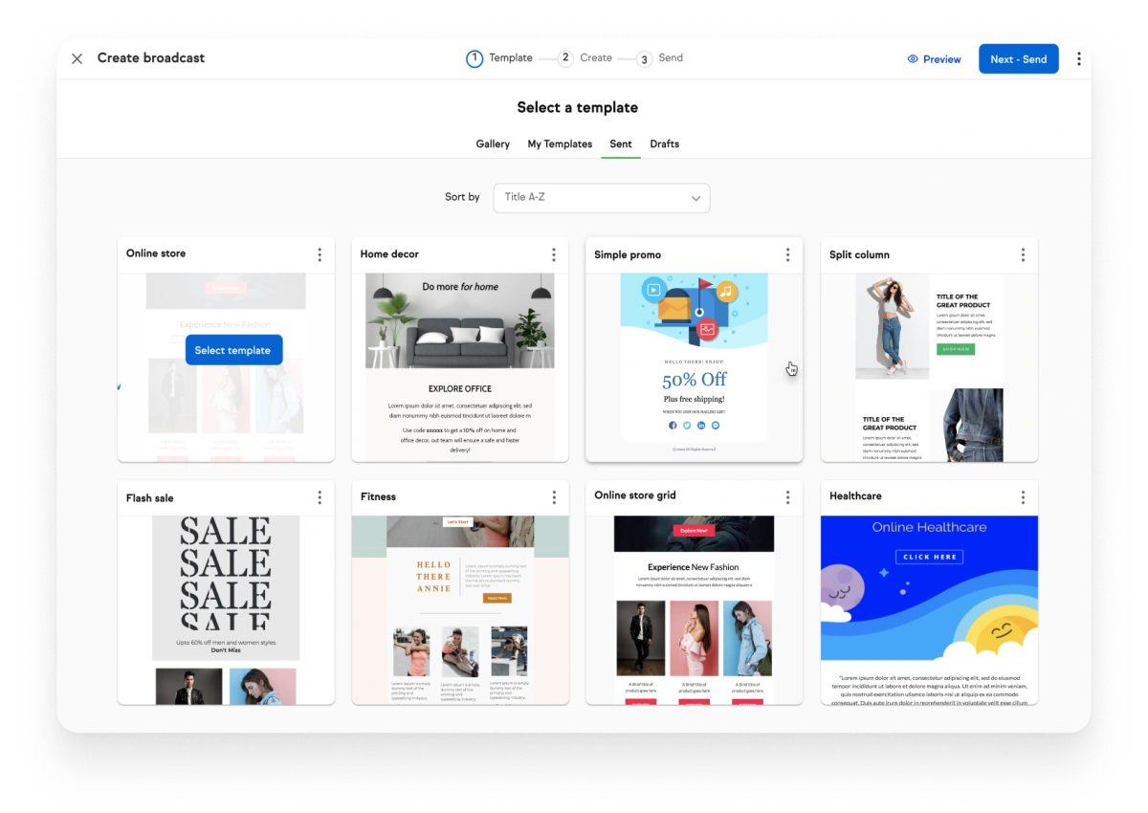This screenshot has height=813, width=1148.
Task: Open Fitness card options menu
Action: pos(553,497)
